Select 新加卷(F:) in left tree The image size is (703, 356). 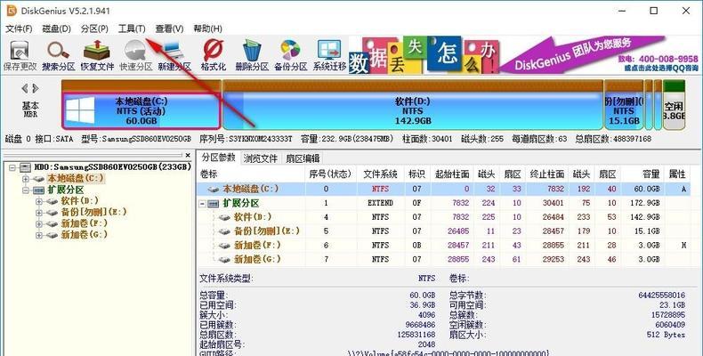pos(85,223)
